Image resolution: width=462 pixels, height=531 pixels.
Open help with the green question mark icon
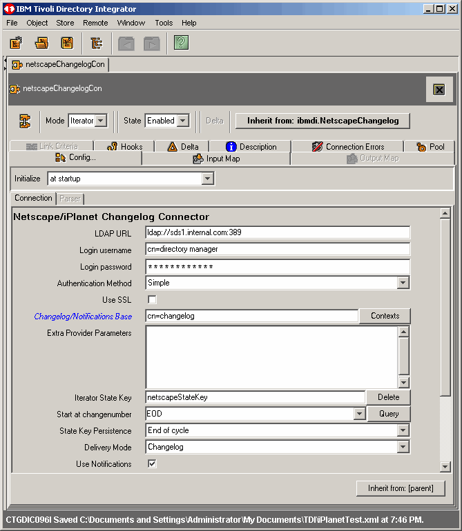[x=181, y=43]
